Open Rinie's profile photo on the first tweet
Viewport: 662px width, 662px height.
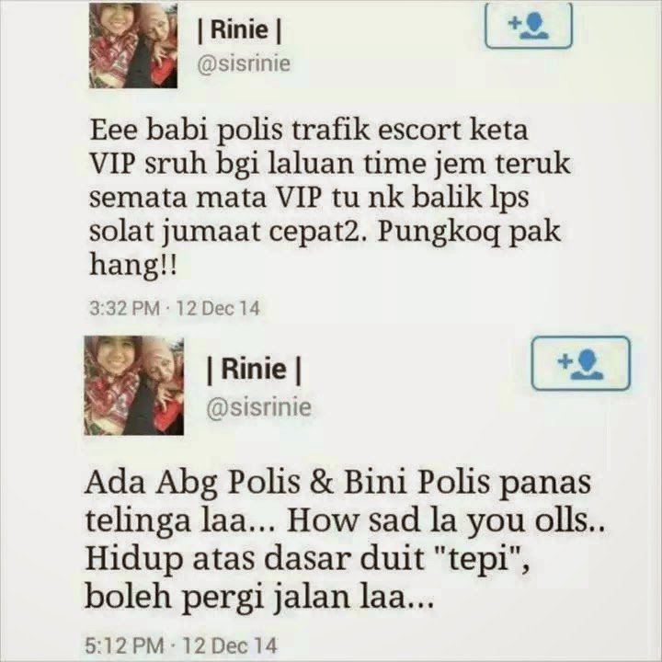point(133,45)
